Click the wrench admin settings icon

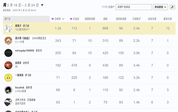click(x=172, y=7)
